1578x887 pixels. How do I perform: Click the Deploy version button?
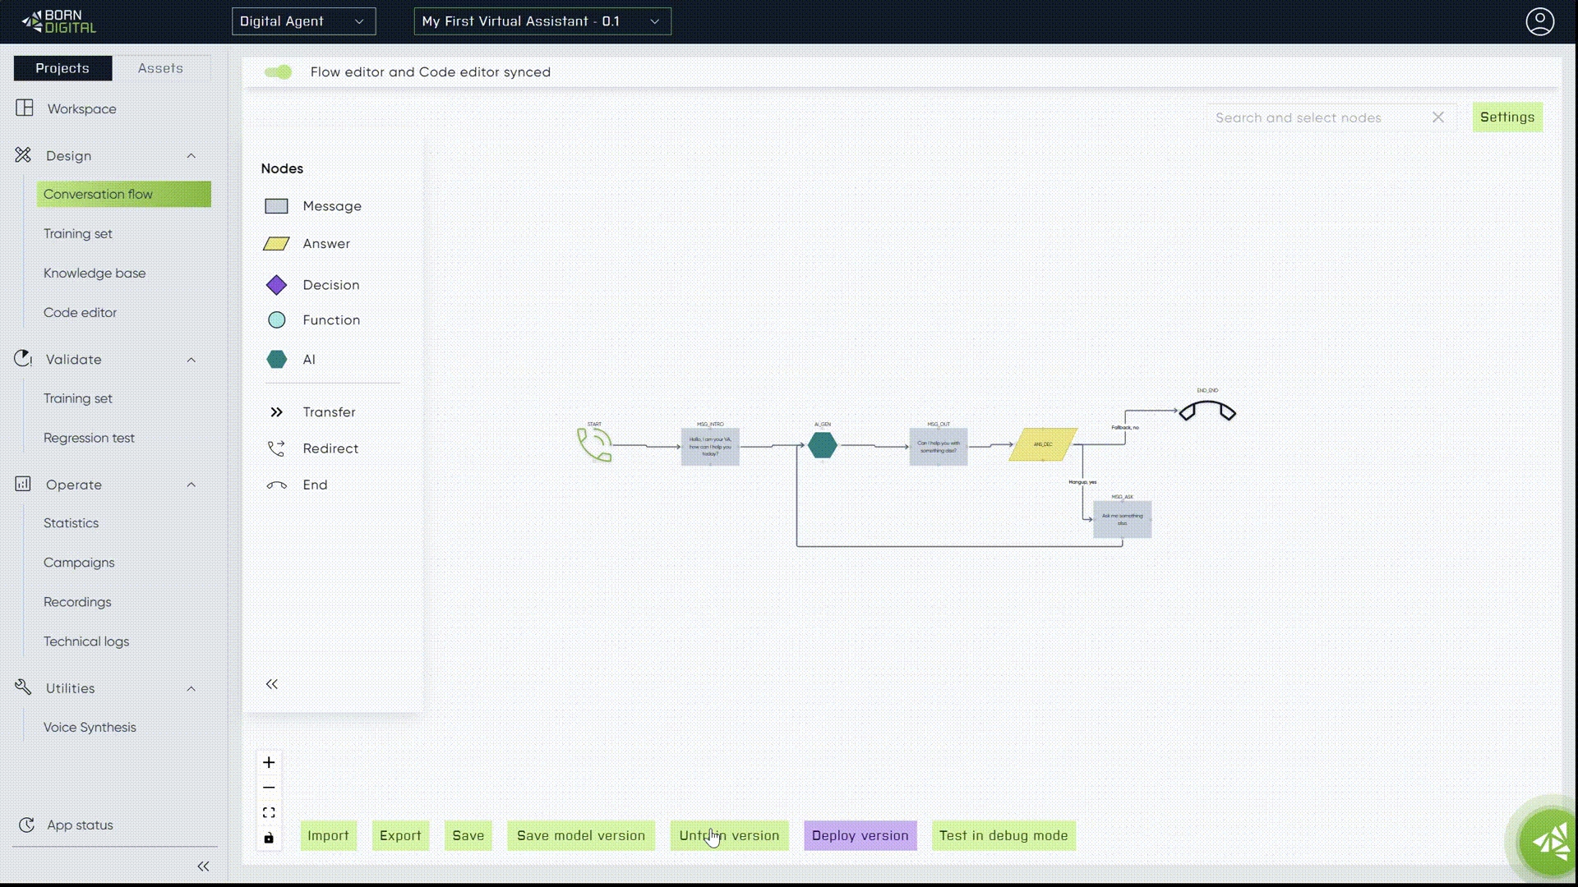860,835
